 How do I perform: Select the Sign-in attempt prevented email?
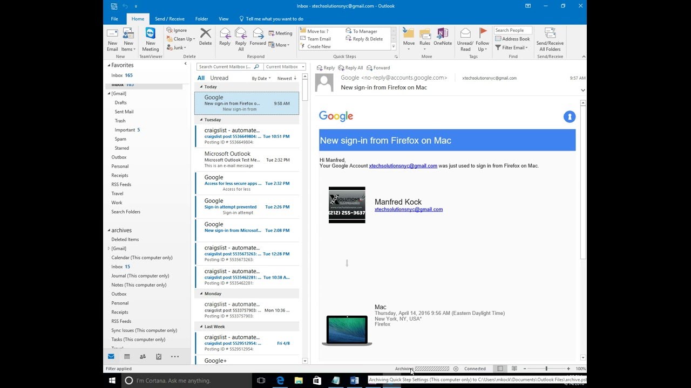click(x=247, y=206)
